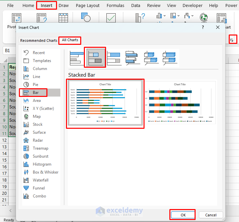The height and width of the screenshot is (222, 239).
Task: Open the Formulas ribbon tab
Action: coord(115,6)
